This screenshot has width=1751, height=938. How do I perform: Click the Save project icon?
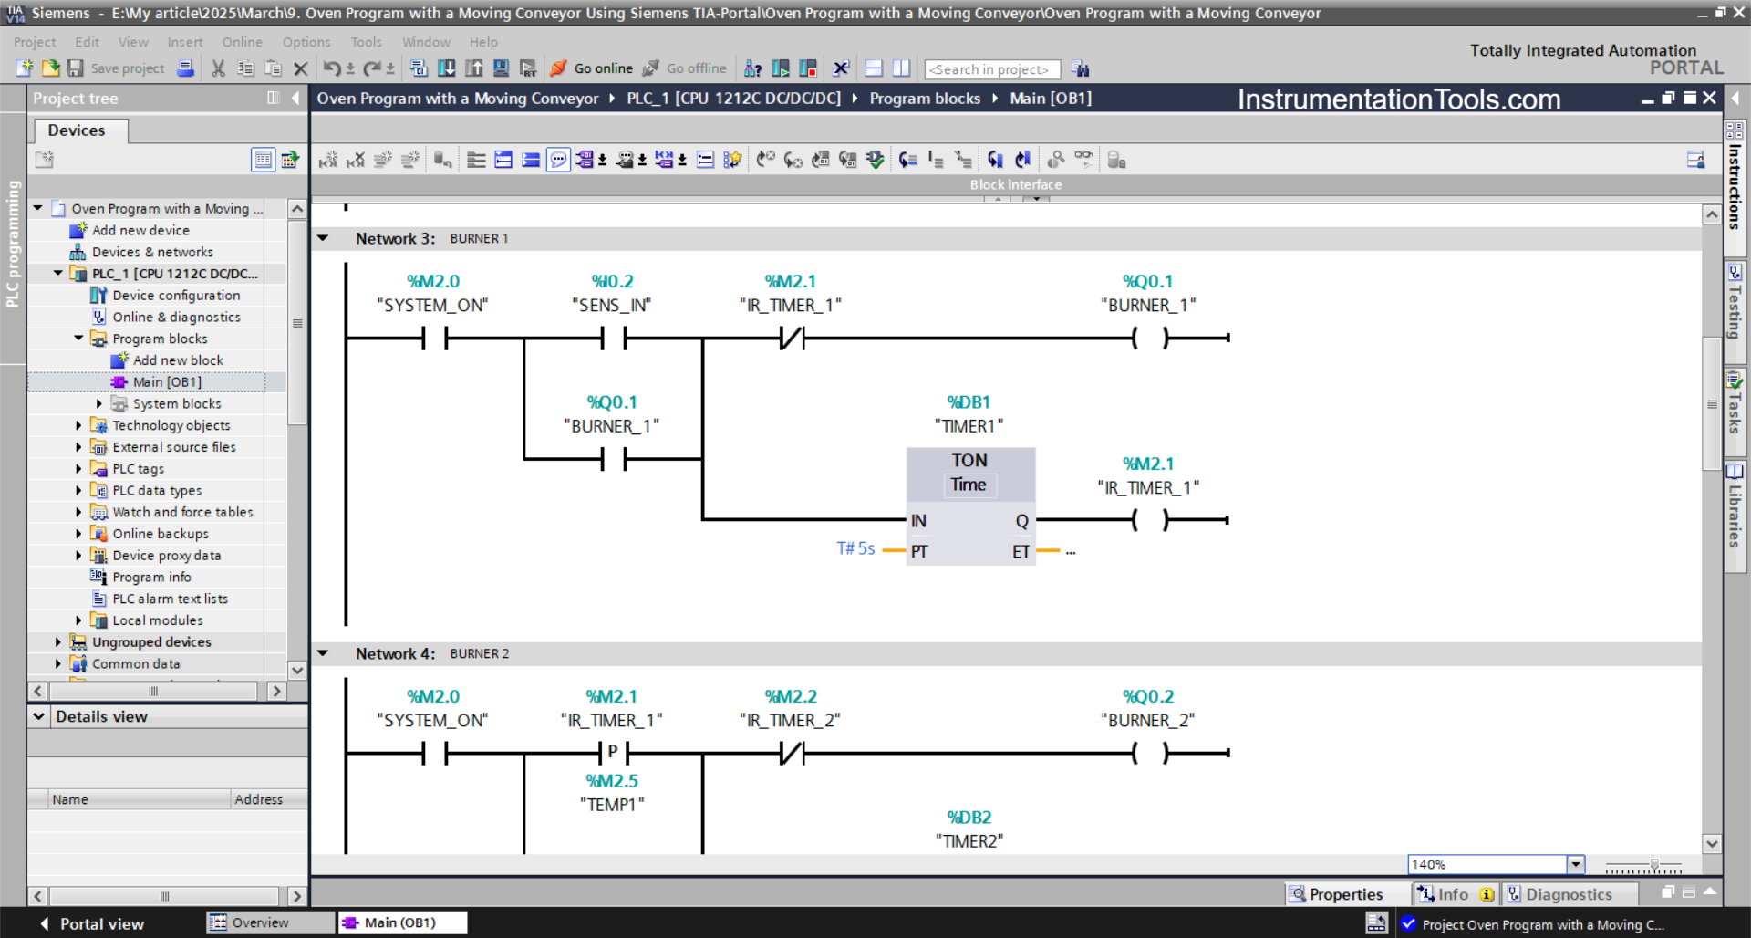[x=76, y=68]
